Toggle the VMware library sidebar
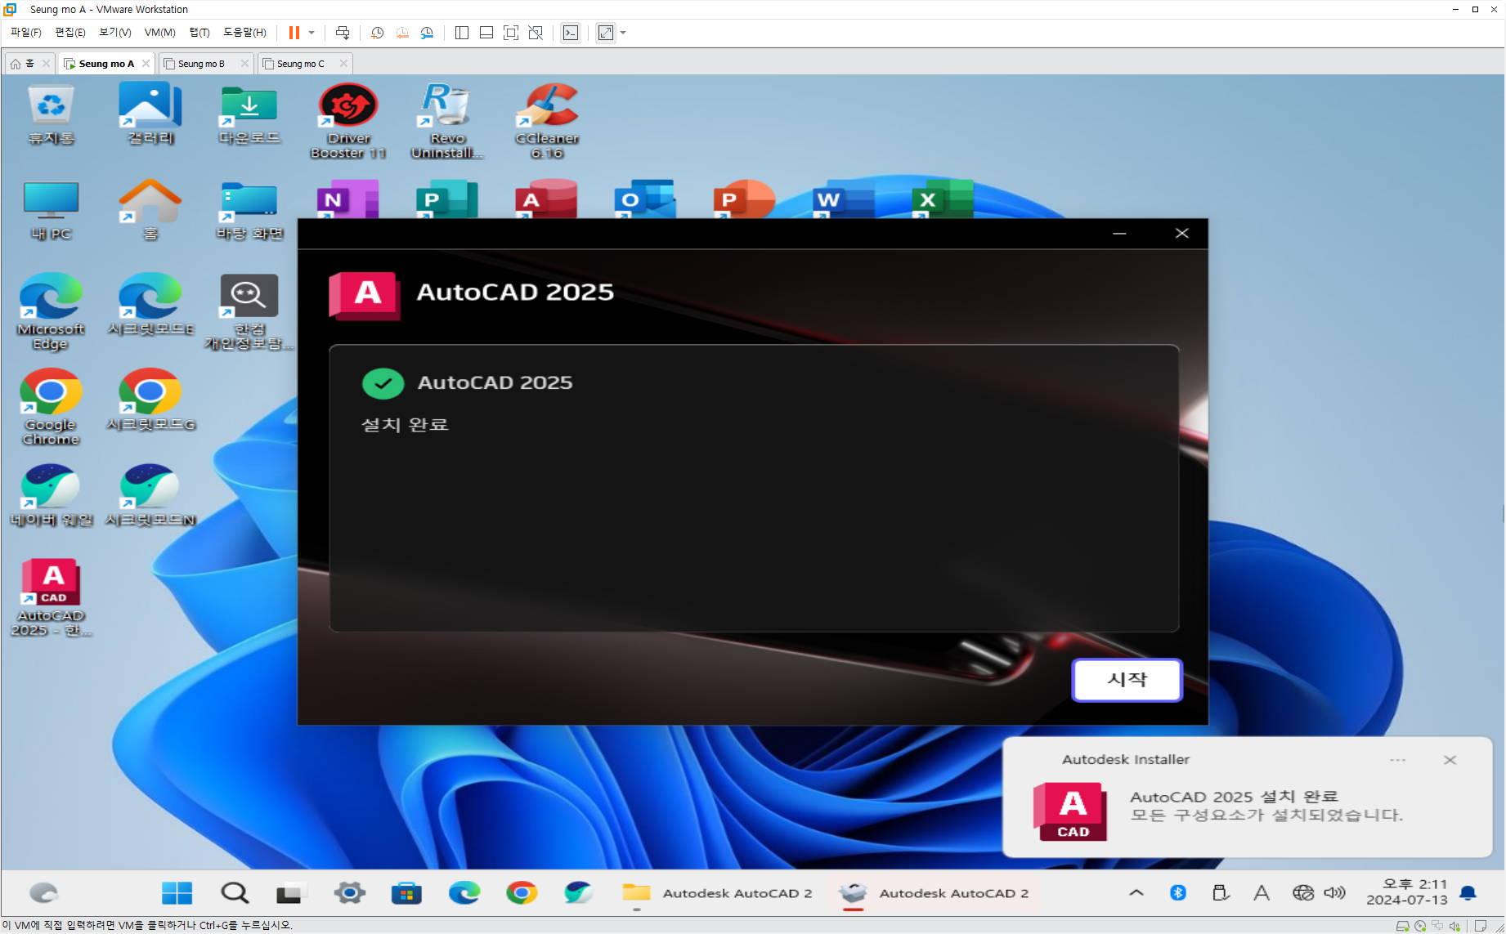The image size is (1506, 934). [x=462, y=33]
